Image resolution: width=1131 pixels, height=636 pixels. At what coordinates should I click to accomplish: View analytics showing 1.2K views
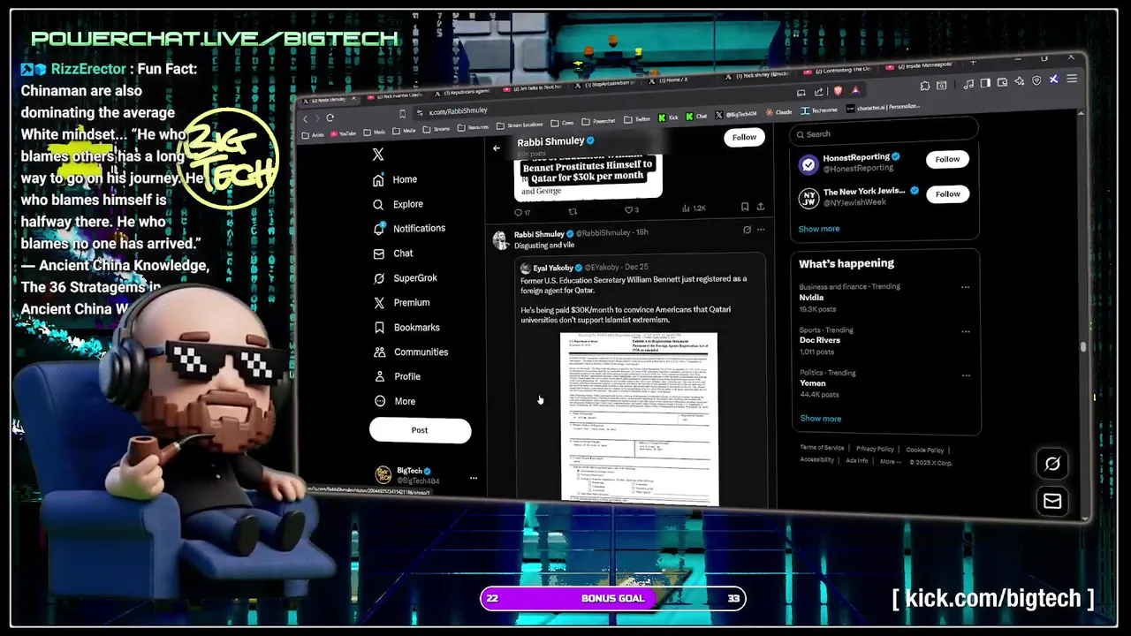694,208
